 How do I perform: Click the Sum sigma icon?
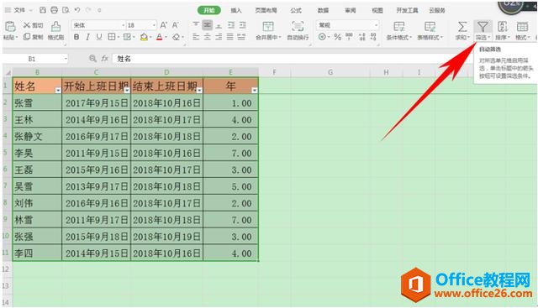coord(462,27)
